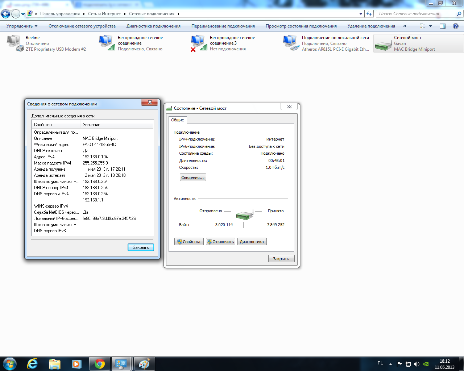The height and width of the screenshot is (371, 464).
Task: Expand the Сетевые подключения breadcrumb arrow
Action: [179, 14]
